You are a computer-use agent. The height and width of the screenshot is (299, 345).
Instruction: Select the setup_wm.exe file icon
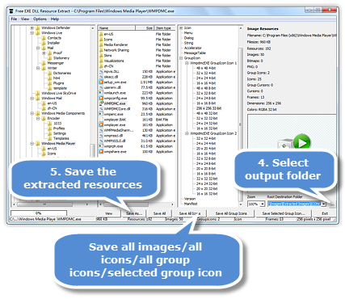click(x=101, y=82)
